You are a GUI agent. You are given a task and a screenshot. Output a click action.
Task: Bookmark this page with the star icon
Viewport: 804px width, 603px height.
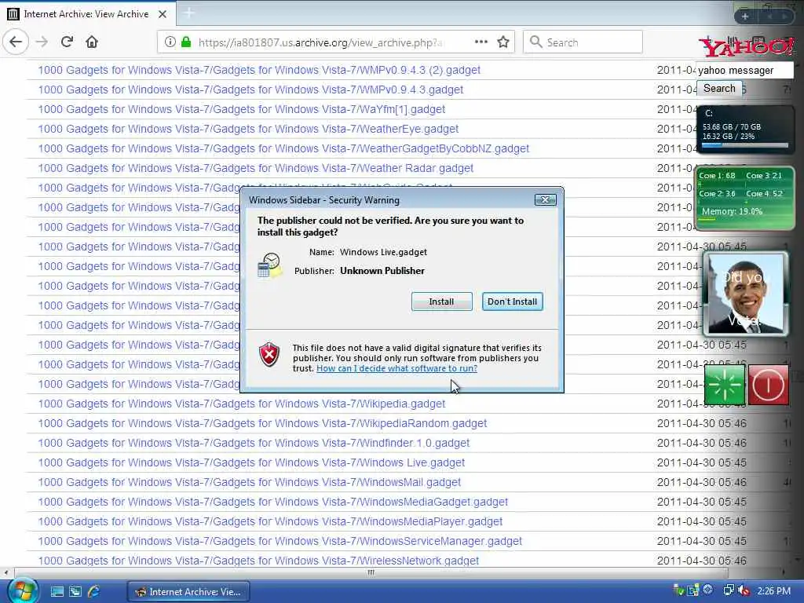click(x=503, y=42)
